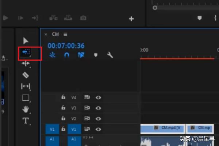Click the zoom scroll bar handle
Viewport: 219px width, 146px height.
click(155, 8)
